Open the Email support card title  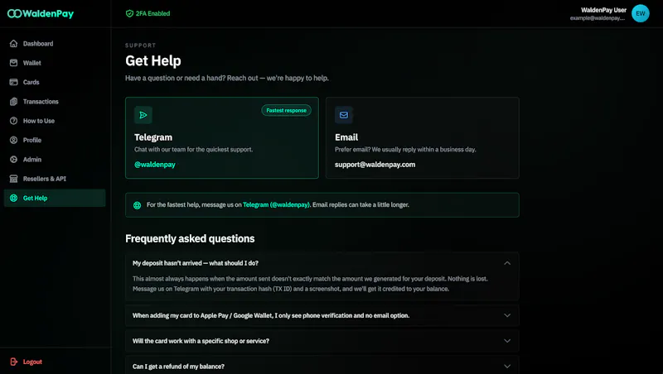pos(346,137)
